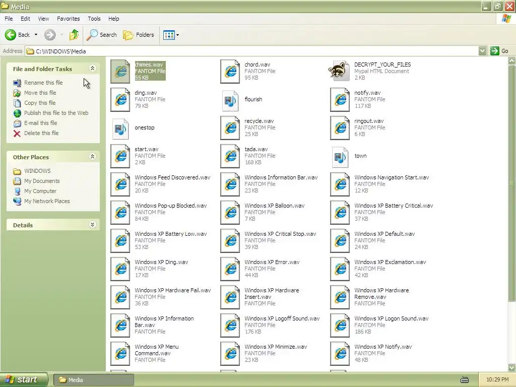Click the onestop media file icon

[x=120, y=129]
